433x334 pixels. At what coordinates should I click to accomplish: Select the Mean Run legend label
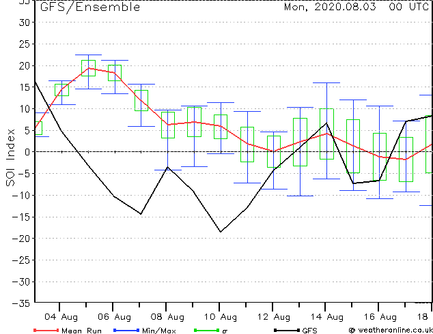(x=81, y=331)
